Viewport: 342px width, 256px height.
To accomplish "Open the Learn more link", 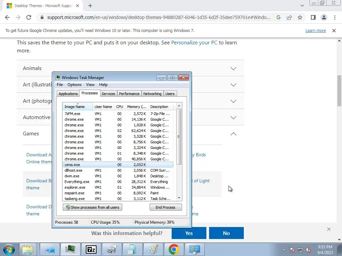I will [x=316, y=31].
